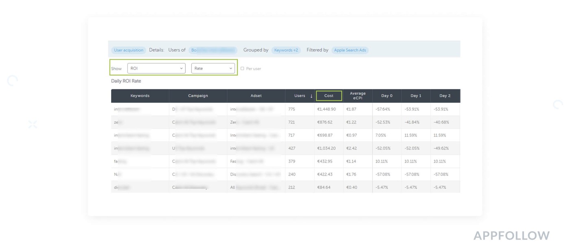Sort by Average eCPI column header
The height and width of the screenshot is (250, 570).
pyautogui.click(x=357, y=96)
